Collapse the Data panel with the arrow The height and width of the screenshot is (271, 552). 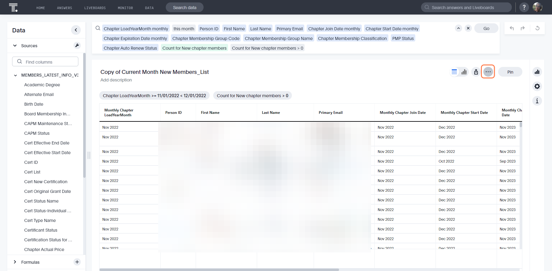click(76, 30)
